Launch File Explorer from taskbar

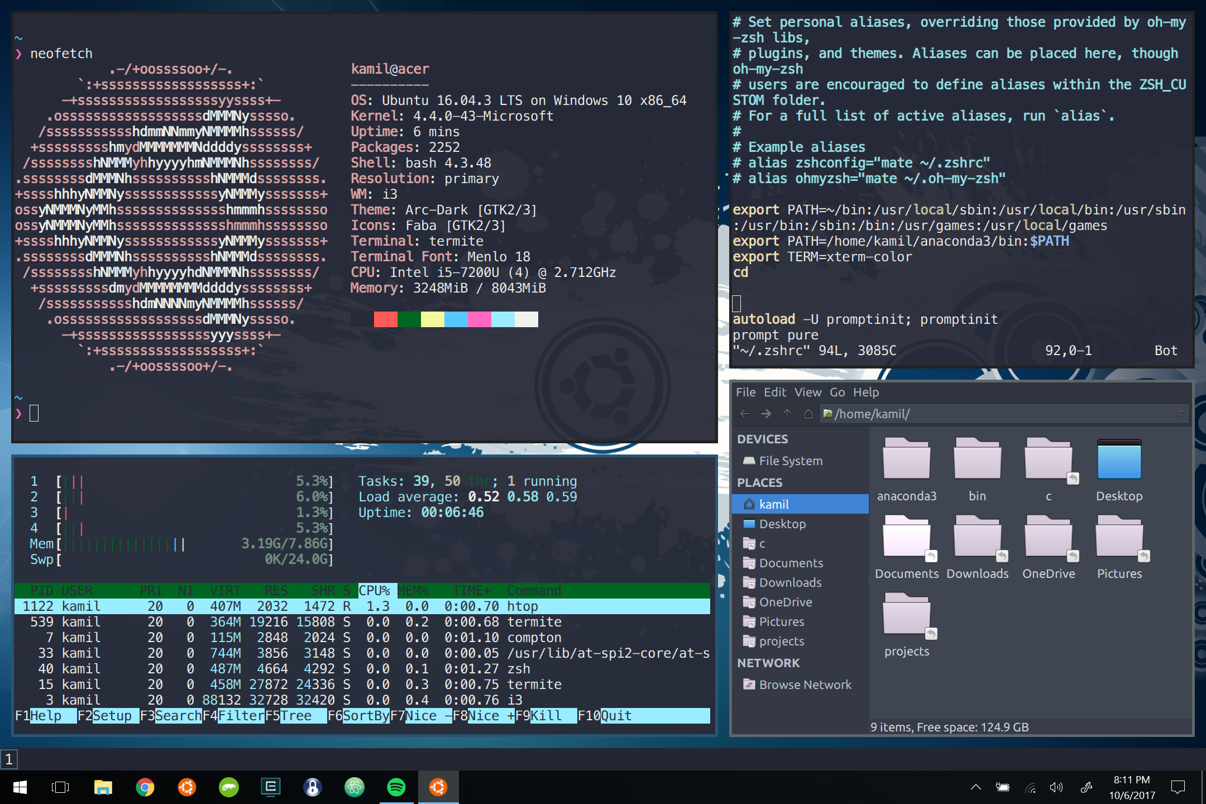point(103,787)
